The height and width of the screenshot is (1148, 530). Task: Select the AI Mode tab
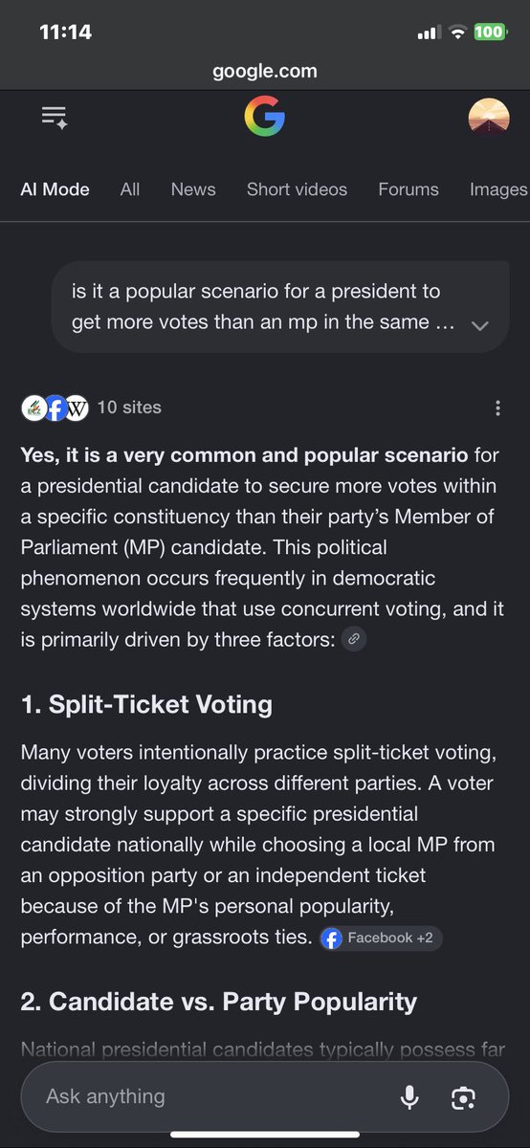(55, 189)
